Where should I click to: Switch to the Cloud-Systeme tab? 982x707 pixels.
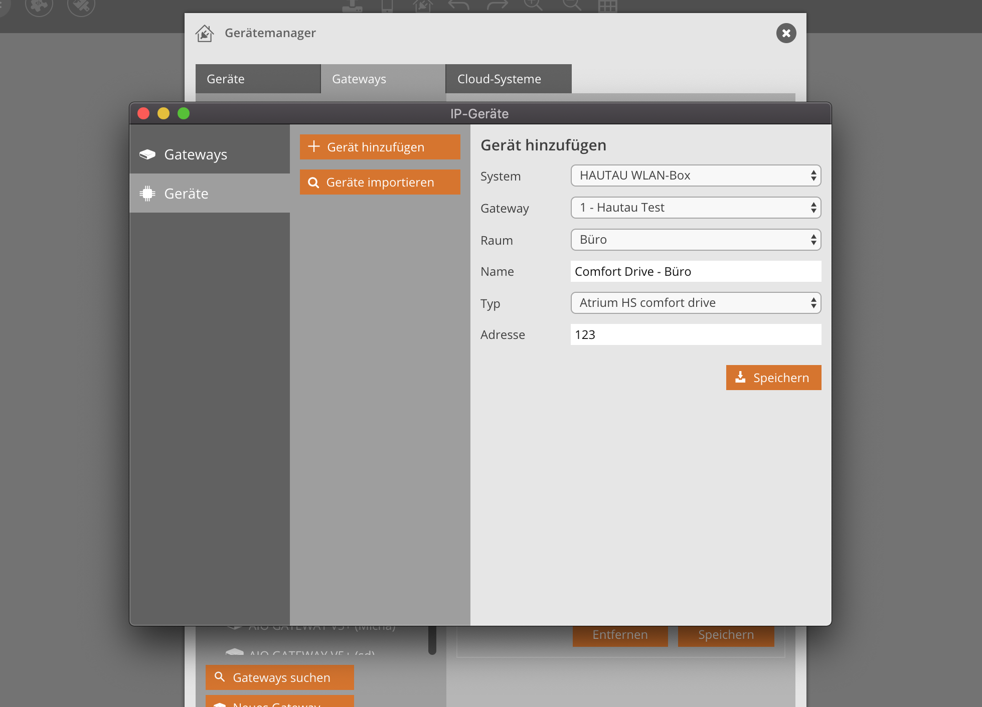point(508,79)
